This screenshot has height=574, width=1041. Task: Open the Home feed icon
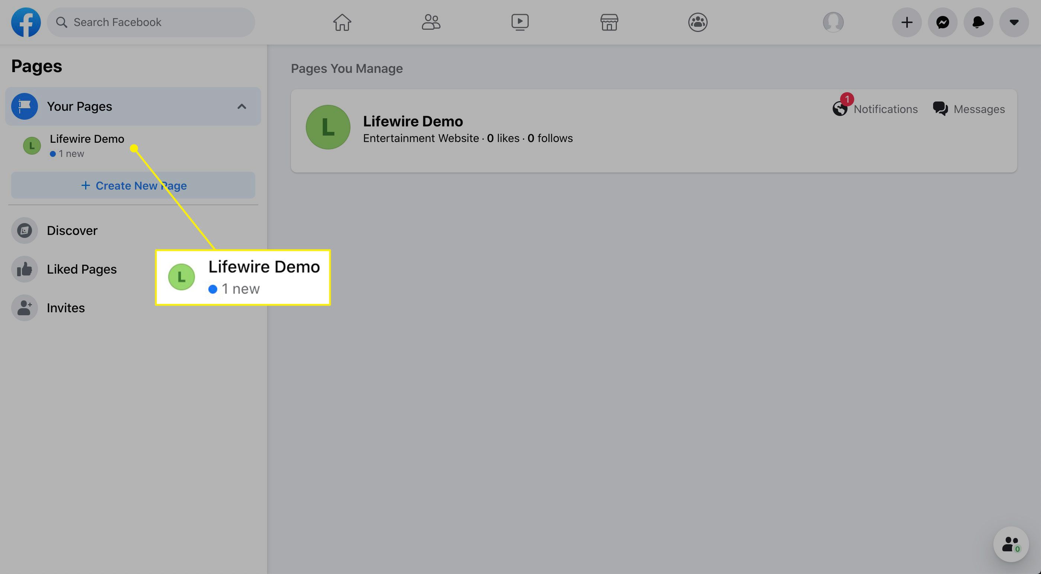pyautogui.click(x=342, y=22)
